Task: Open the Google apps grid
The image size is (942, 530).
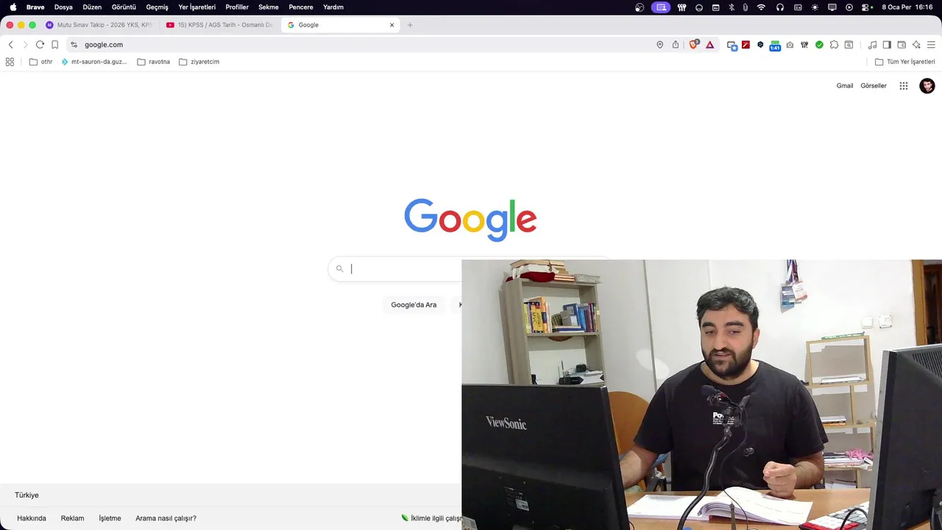Action: point(904,86)
